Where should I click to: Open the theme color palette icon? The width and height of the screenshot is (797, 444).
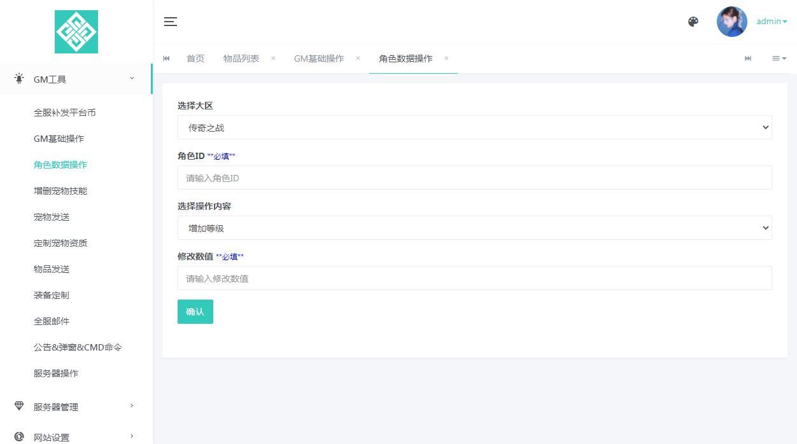pos(693,22)
